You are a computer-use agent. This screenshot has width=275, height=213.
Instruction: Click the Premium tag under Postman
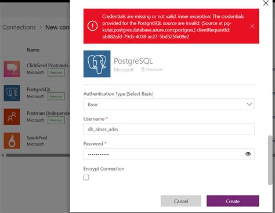[56, 120]
